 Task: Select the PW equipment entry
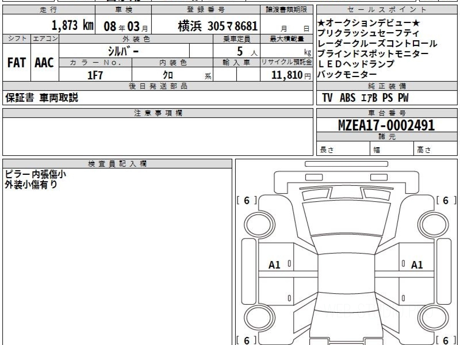tap(403, 98)
